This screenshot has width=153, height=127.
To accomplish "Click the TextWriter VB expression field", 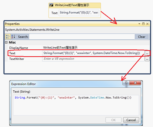I will pos(93,59).
